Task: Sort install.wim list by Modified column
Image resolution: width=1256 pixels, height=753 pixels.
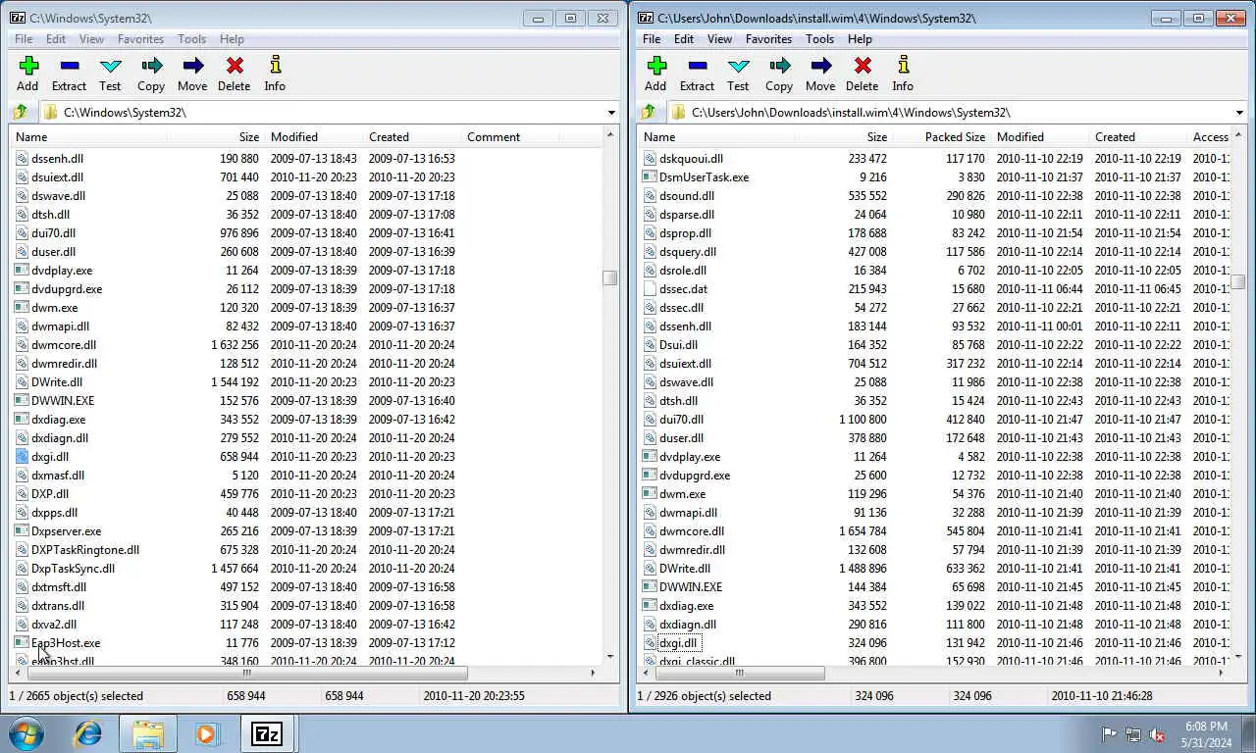Action: [1040, 137]
